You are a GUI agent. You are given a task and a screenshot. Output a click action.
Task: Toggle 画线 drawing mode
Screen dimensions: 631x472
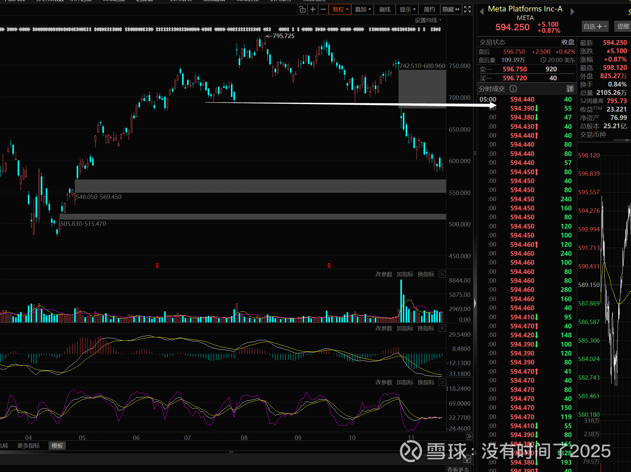tap(385, 9)
